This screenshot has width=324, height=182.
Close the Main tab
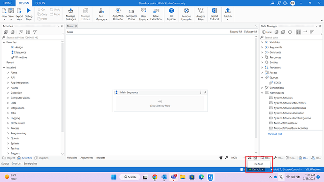76,26
